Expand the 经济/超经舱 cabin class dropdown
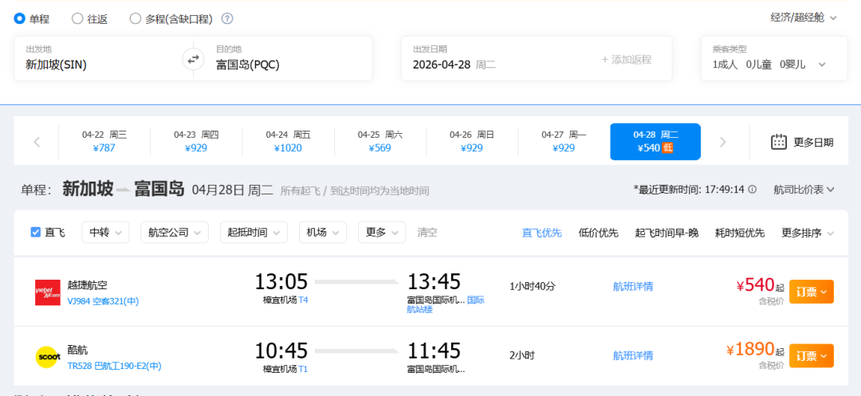The height and width of the screenshot is (396, 861). coord(804,18)
